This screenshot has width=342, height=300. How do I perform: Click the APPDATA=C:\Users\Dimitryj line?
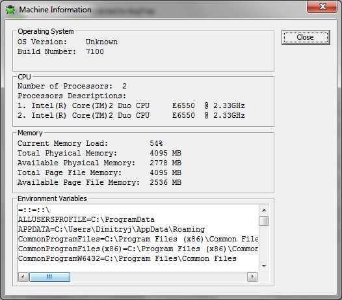[111, 229]
